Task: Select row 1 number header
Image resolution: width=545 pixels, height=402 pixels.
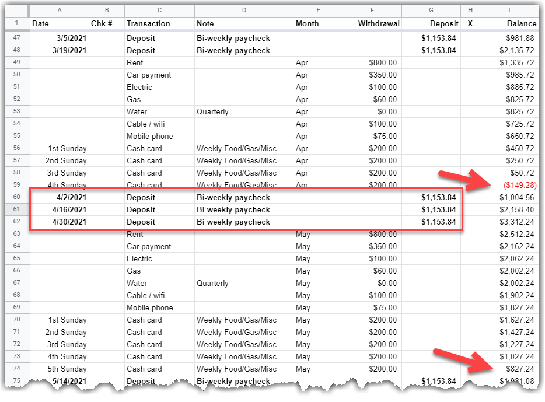Action: pyautogui.click(x=16, y=23)
